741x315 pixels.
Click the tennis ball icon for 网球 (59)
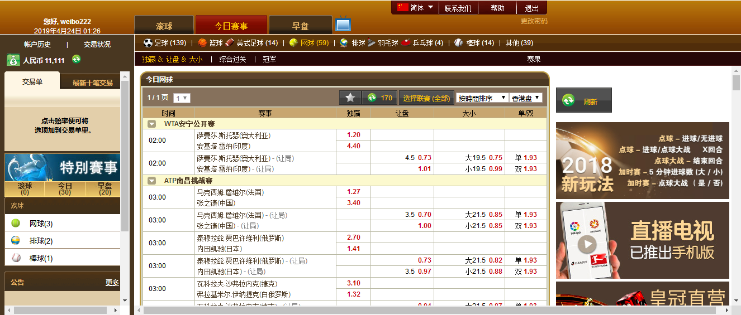(x=293, y=43)
